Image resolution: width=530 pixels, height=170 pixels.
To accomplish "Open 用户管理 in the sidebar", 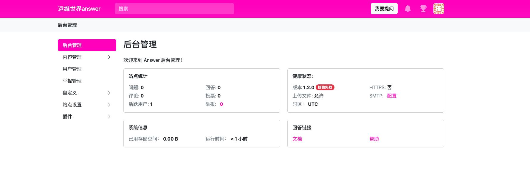I will (72, 69).
